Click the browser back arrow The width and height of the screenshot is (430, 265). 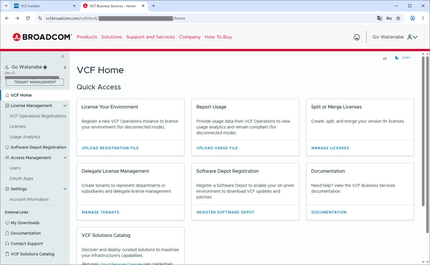[x=7, y=18]
